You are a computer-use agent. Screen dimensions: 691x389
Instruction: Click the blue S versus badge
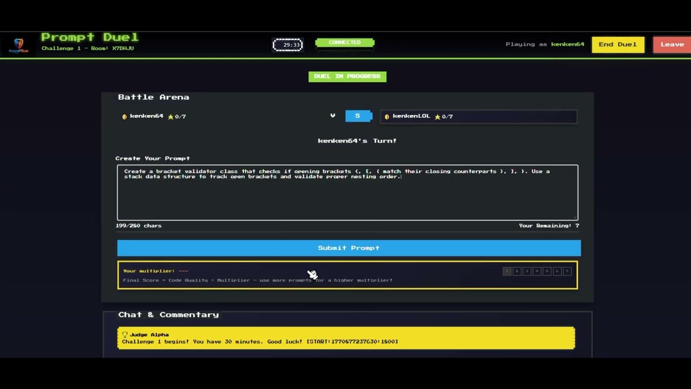(357, 116)
